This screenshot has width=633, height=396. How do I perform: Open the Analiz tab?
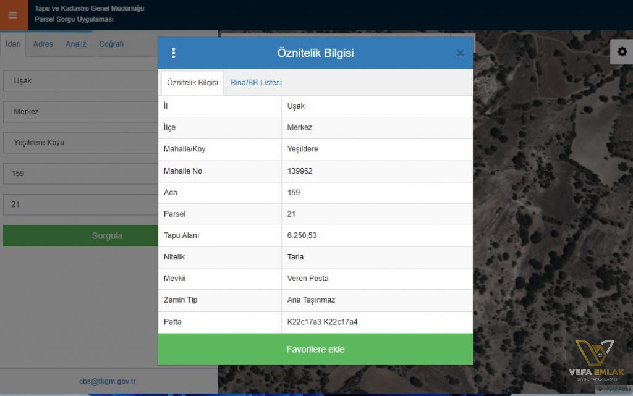click(76, 44)
